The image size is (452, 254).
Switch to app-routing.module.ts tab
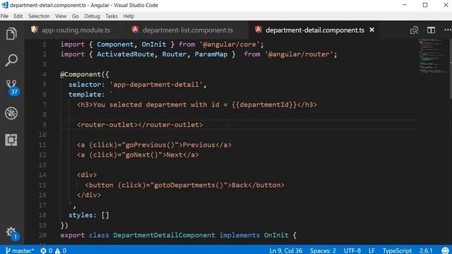[75, 30]
